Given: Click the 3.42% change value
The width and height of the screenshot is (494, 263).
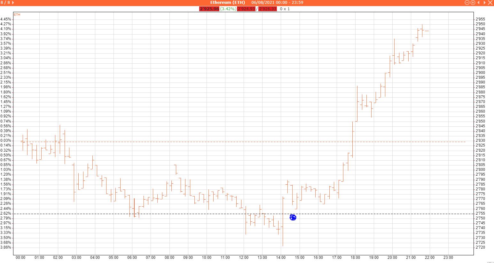Looking at the screenshot, I should (228, 9).
